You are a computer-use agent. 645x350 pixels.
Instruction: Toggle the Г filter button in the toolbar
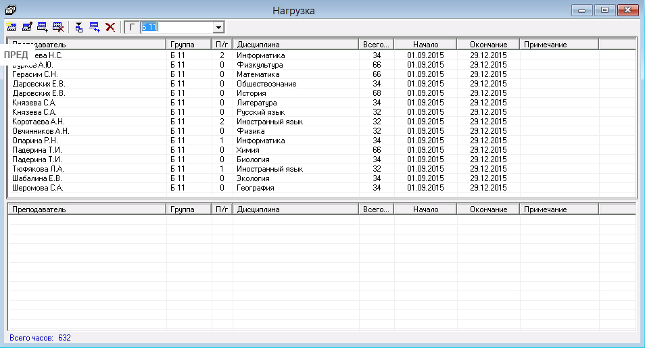point(133,27)
